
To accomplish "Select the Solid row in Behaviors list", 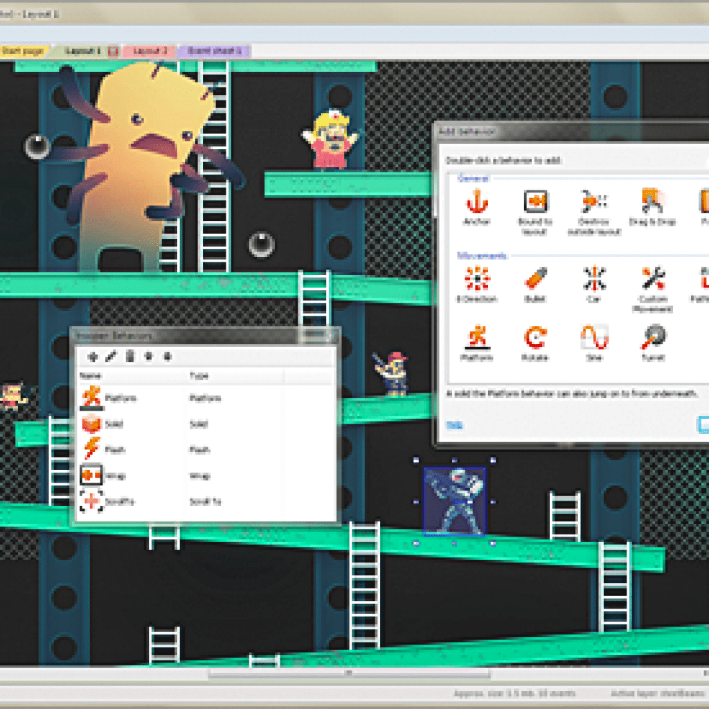I will click(205, 424).
